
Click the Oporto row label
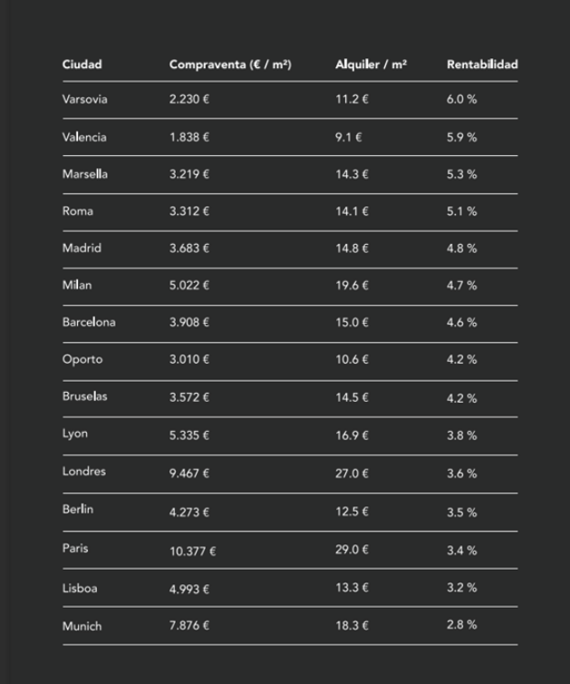[x=82, y=359]
